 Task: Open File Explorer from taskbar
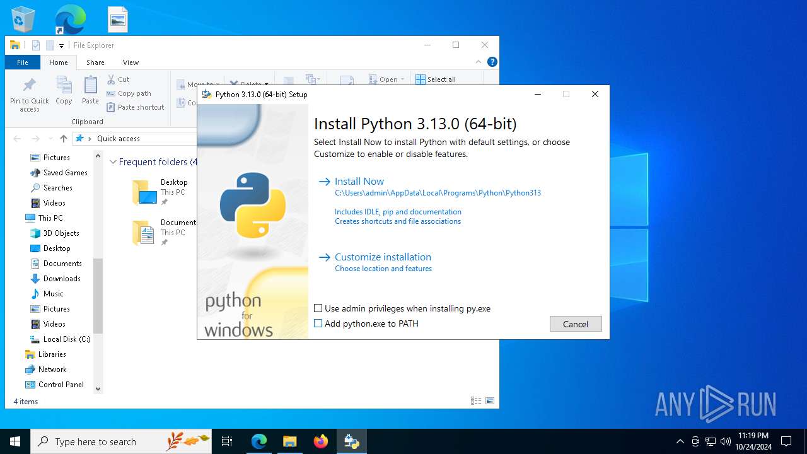tap(289, 441)
